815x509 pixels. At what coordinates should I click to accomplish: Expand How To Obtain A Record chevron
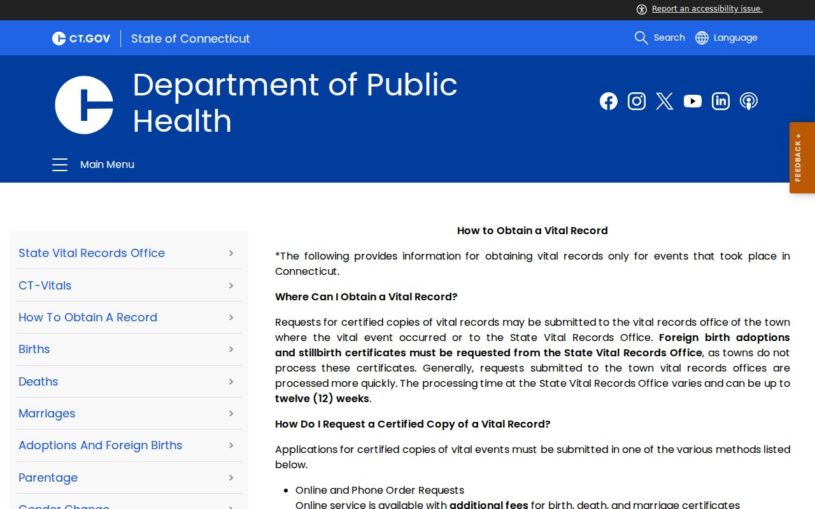point(231,317)
